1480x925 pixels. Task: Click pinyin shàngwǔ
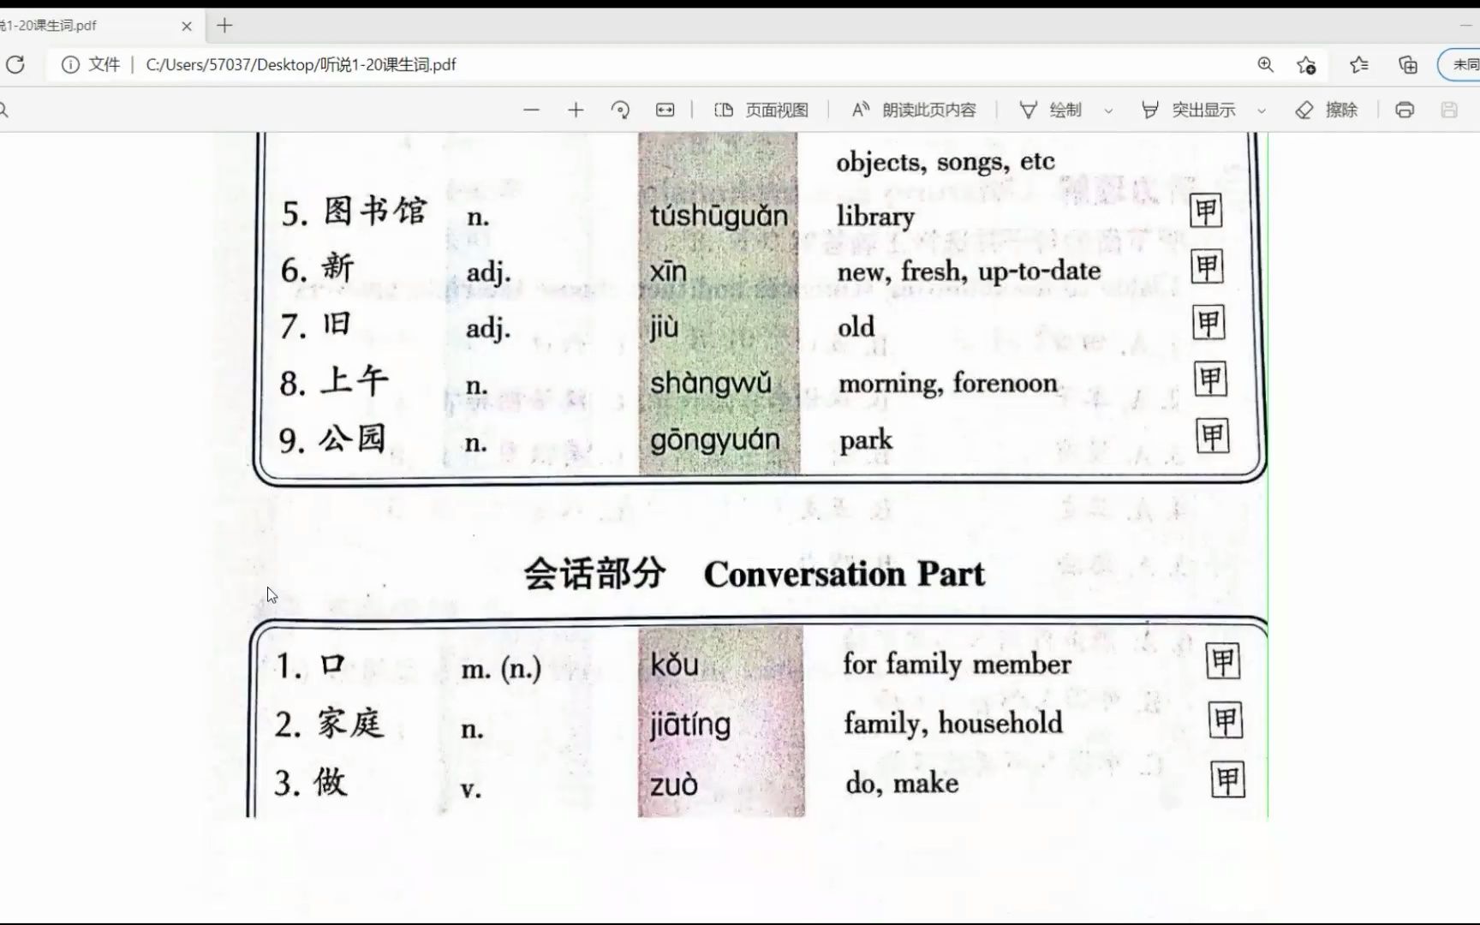710,383
